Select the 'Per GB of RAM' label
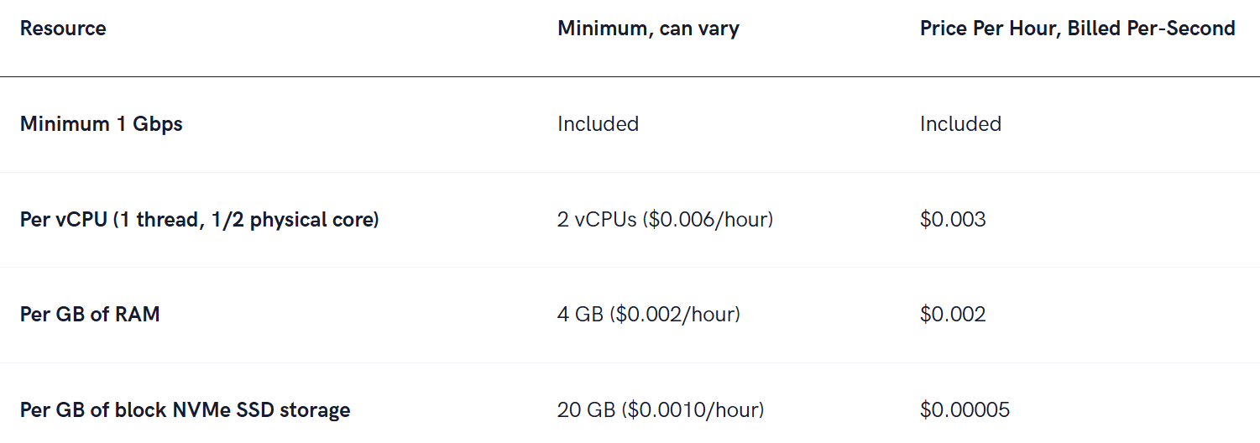The height and width of the screenshot is (443, 1260). [90, 315]
